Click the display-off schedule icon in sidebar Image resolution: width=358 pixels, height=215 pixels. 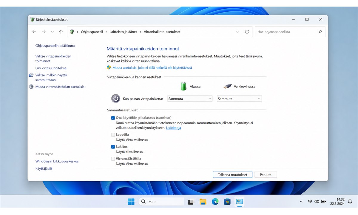click(31, 75)
